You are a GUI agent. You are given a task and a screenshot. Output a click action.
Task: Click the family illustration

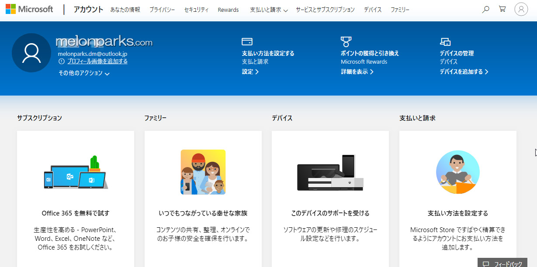coord(203,172)
